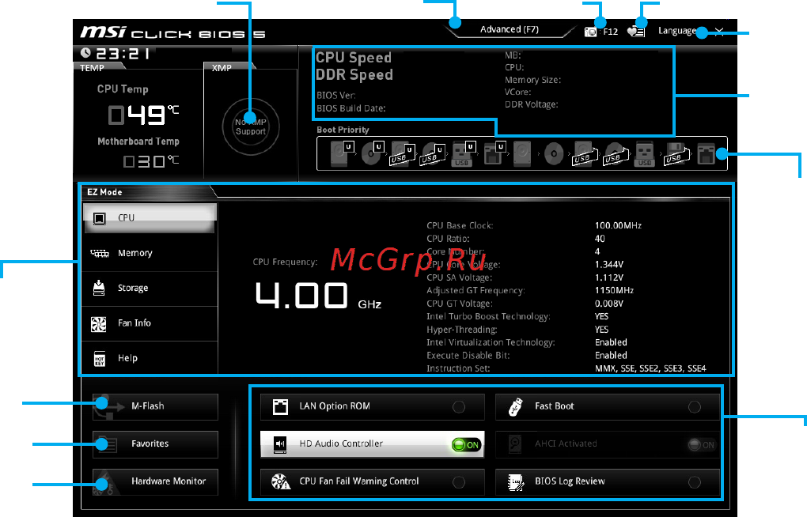This screenshot has width=807, height=517.
Task: Take a screenshot with the F12 camera icon
Action: click(x=590, y=32)
